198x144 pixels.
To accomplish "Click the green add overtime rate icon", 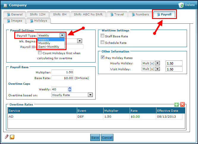I will (x=176, y=104).
